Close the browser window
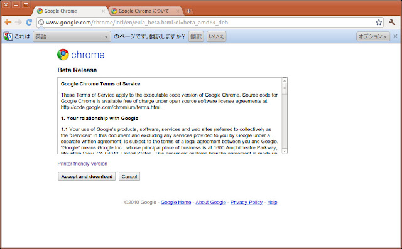This screenshot has width=402, height=249. pos(6,4)
